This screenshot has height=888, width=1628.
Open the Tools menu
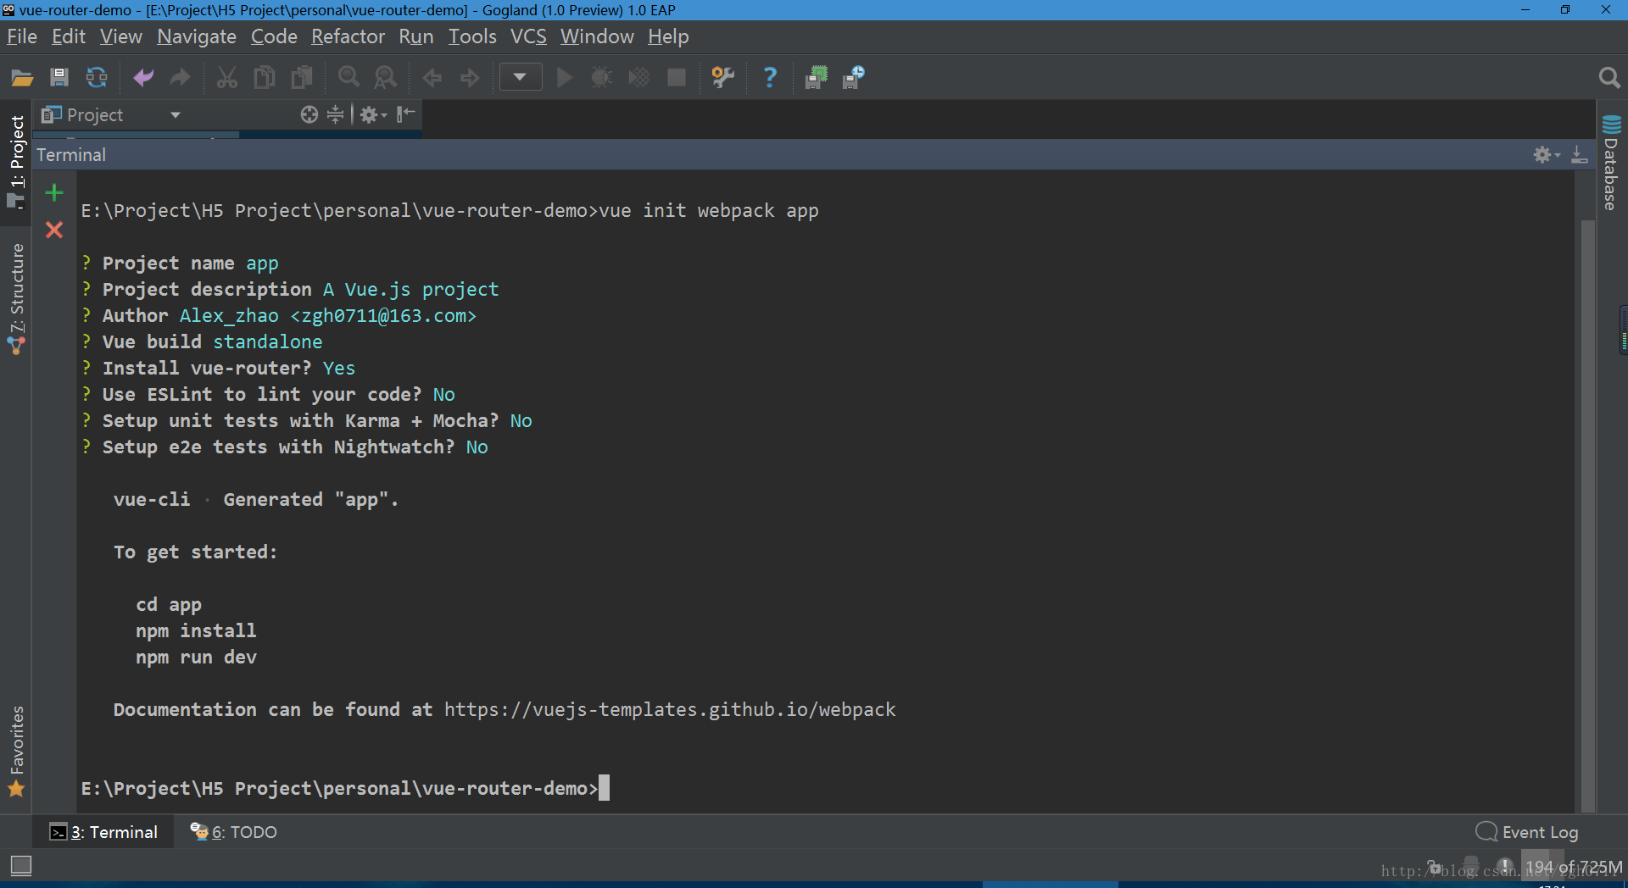point(472,36)
